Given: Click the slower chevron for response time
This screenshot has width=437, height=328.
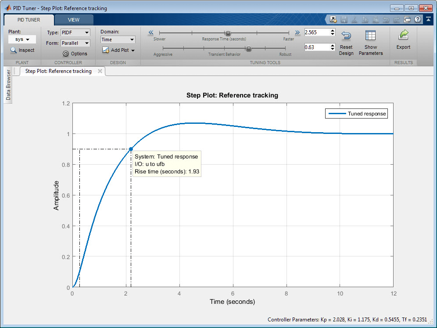Looking at the screenshot, I should [150, 32].
